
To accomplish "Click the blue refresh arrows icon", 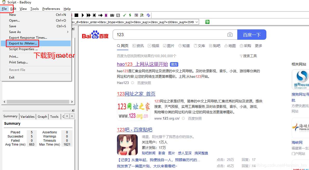I will point(148,15).
